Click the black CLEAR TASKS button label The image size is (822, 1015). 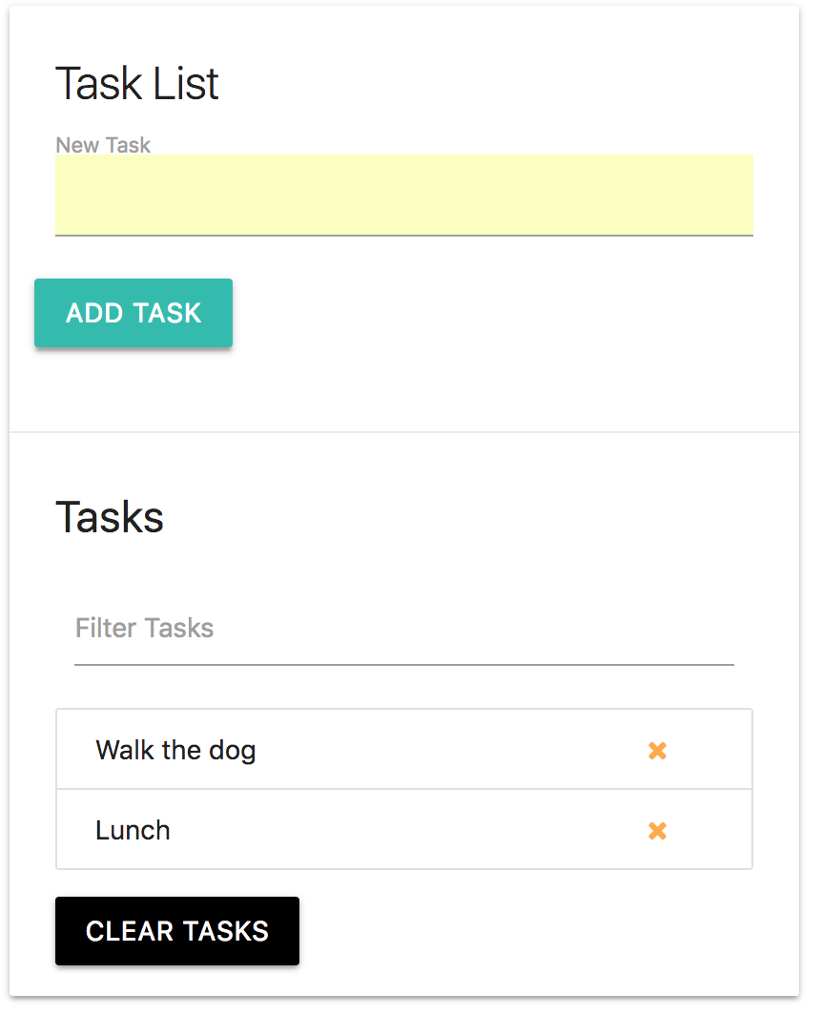(177, 931)
